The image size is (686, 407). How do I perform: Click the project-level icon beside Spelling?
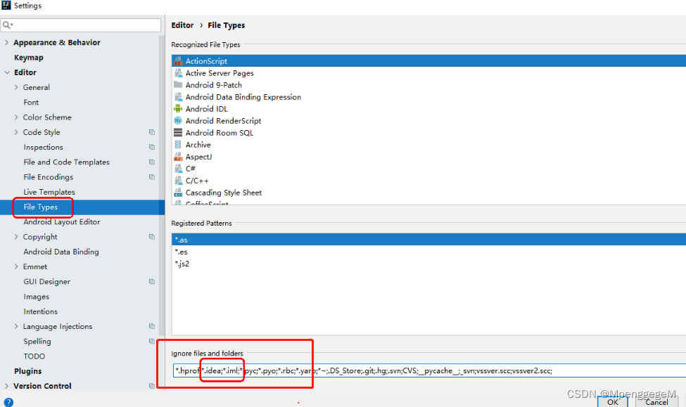click(152, 341)
